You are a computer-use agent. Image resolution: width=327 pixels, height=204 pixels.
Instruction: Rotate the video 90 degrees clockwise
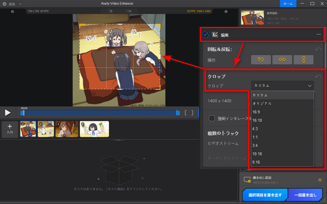point(261,60)
